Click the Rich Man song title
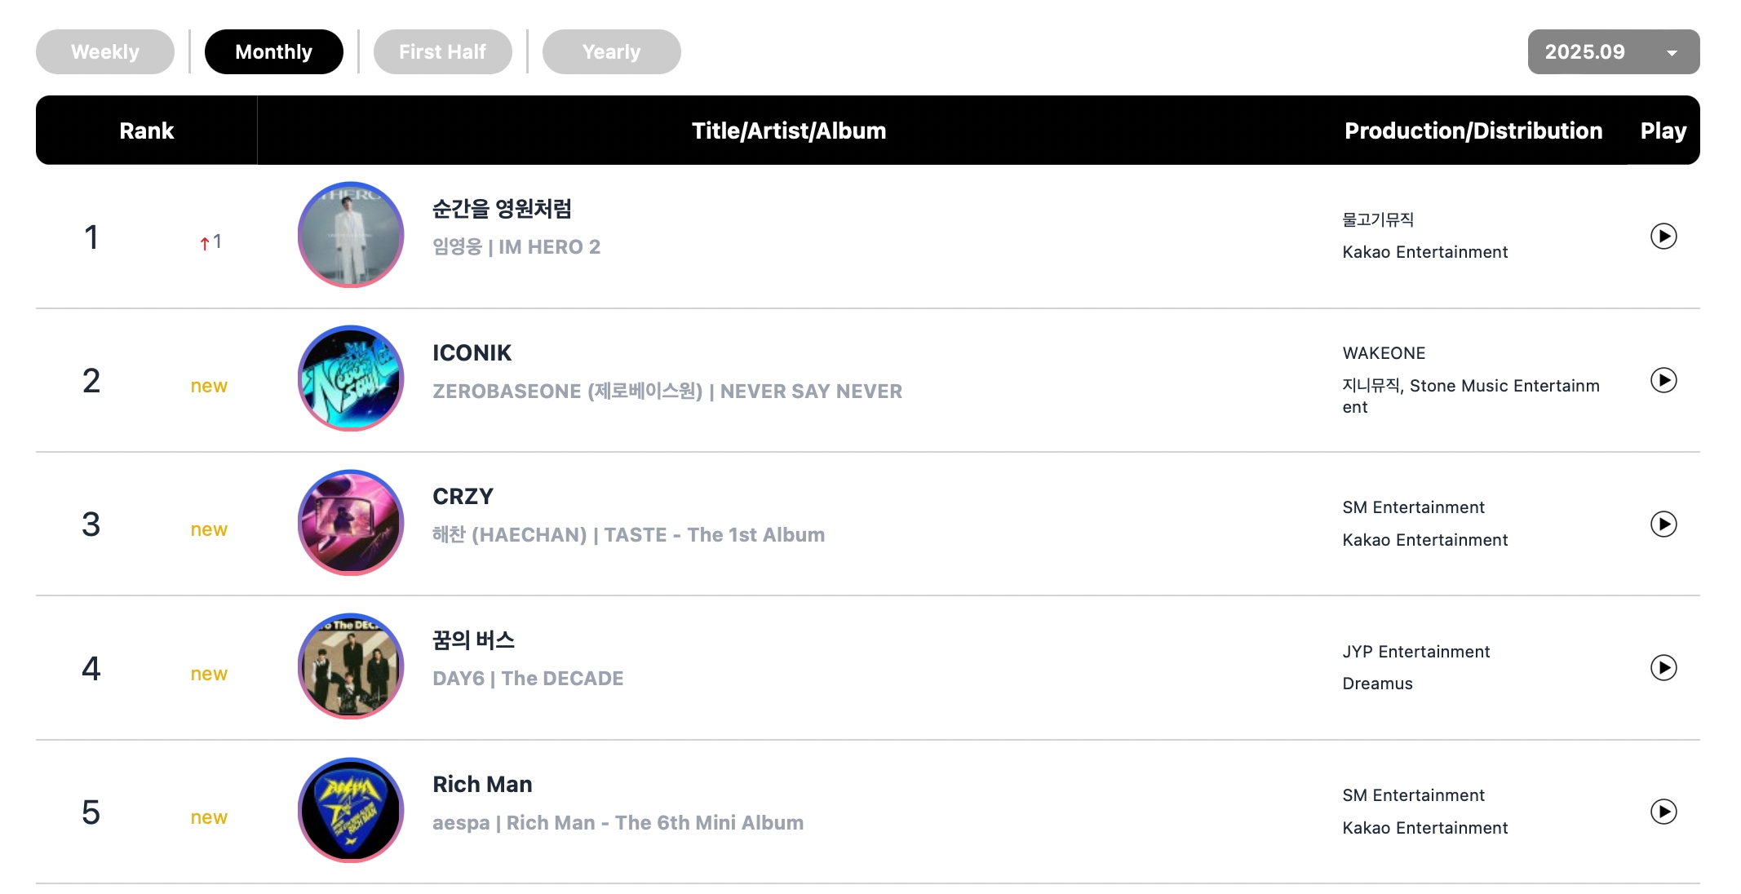The height and width of the screenshot is (894, 1741). (x=482, y=785)
